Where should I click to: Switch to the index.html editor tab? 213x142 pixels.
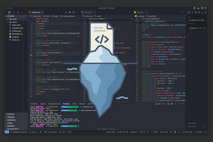tap(36, 12)
